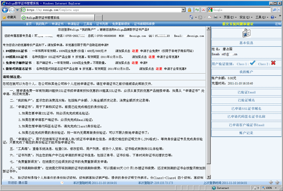Screen dimensions: 283x191
Task: Open 我的账户 in the navigation bar
Action: click(41, 24)
